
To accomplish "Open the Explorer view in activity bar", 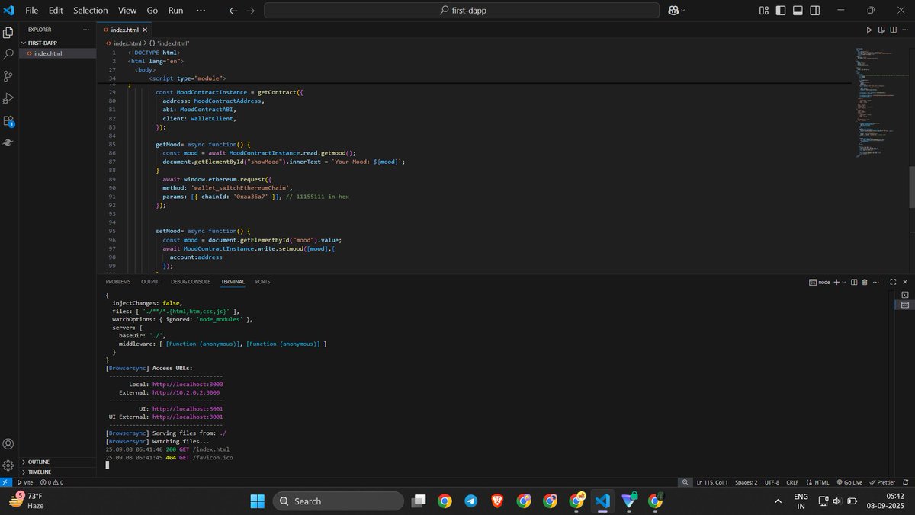I will point(8,33).
